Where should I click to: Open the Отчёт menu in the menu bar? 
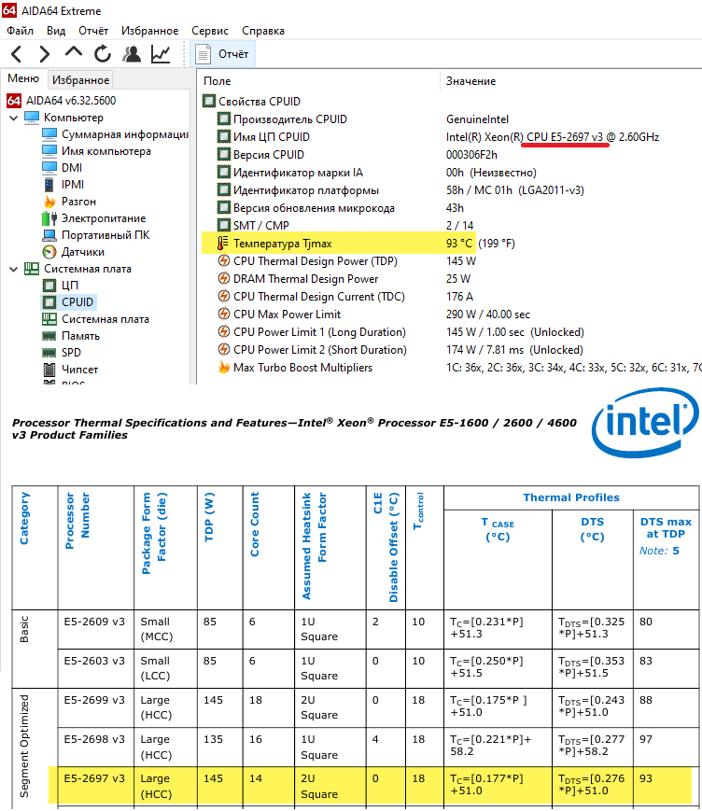coord(93,31)
